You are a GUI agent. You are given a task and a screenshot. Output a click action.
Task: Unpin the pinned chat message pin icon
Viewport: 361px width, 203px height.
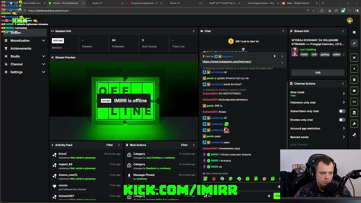pos(275,56)
